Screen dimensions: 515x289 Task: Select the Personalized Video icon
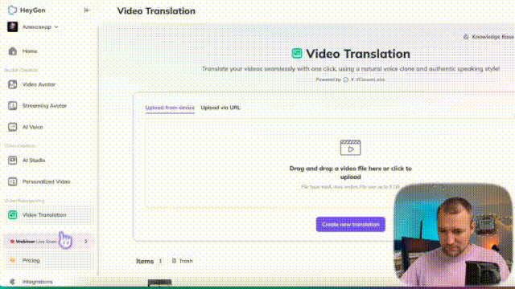pos(13,181)
